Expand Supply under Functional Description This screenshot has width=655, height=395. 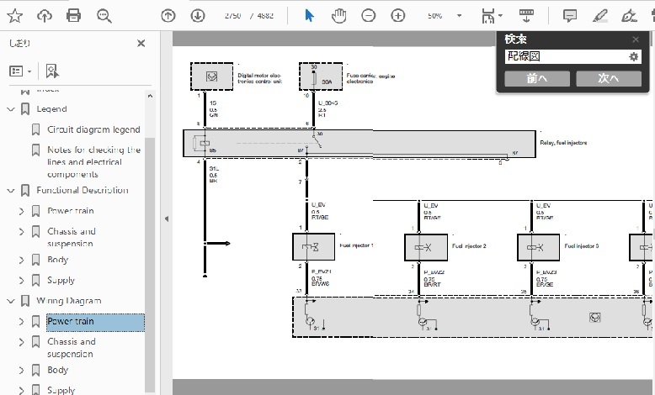click(x=22, y=281)
